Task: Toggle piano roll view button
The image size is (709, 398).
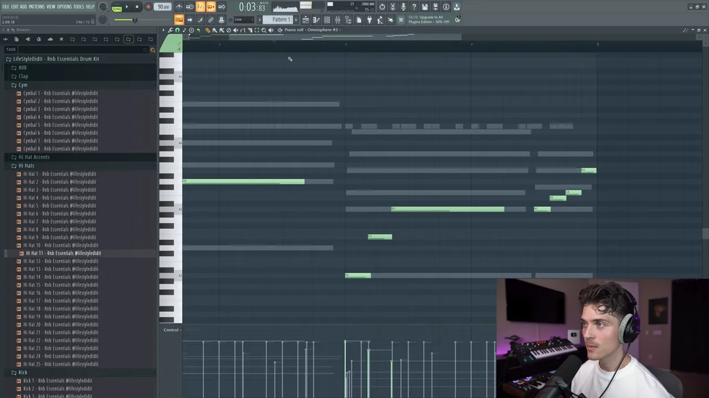Action: click(316, 20)
